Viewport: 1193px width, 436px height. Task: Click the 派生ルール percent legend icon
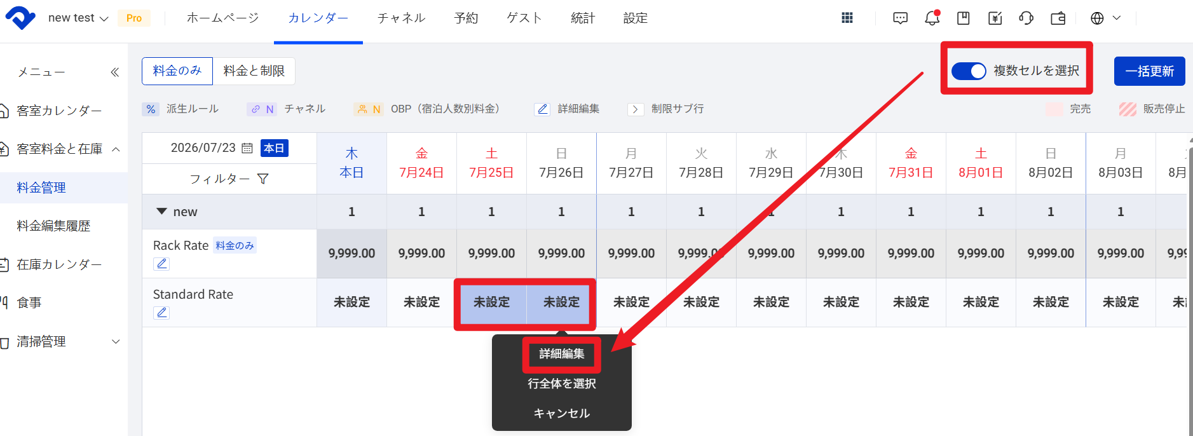point(151,109)
